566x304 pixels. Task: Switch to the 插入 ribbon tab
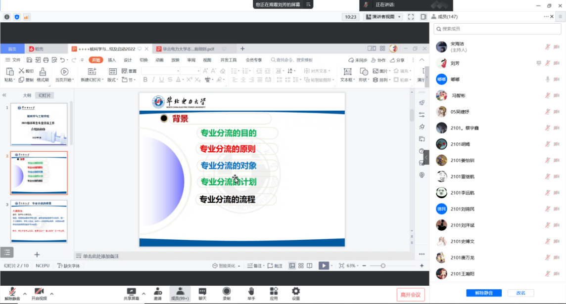(112, 60)
